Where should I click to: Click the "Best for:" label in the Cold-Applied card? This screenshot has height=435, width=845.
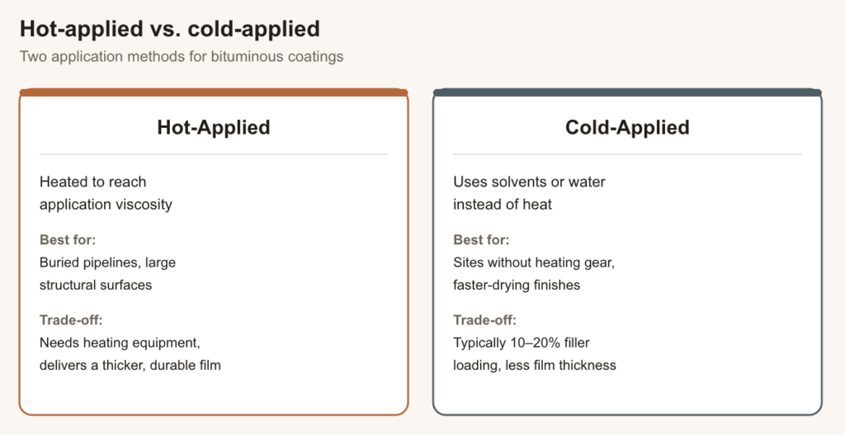click(x=481, y=240)
